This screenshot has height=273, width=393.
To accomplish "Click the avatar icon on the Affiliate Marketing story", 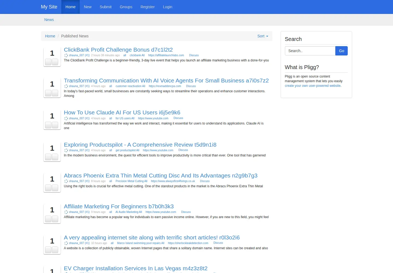I will tap(66, 212).
